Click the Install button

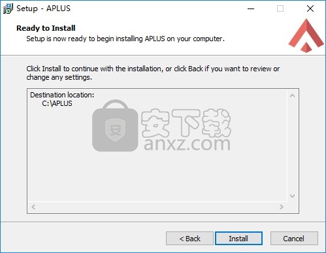coord(238,239)
